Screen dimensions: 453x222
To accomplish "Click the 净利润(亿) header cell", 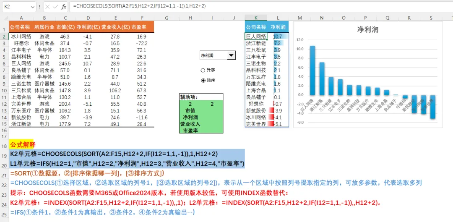I will [87, 27].
